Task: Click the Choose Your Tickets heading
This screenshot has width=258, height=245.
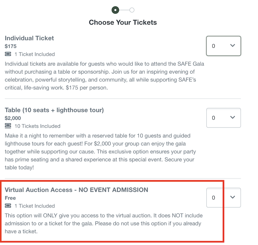Action: point(123,23)
